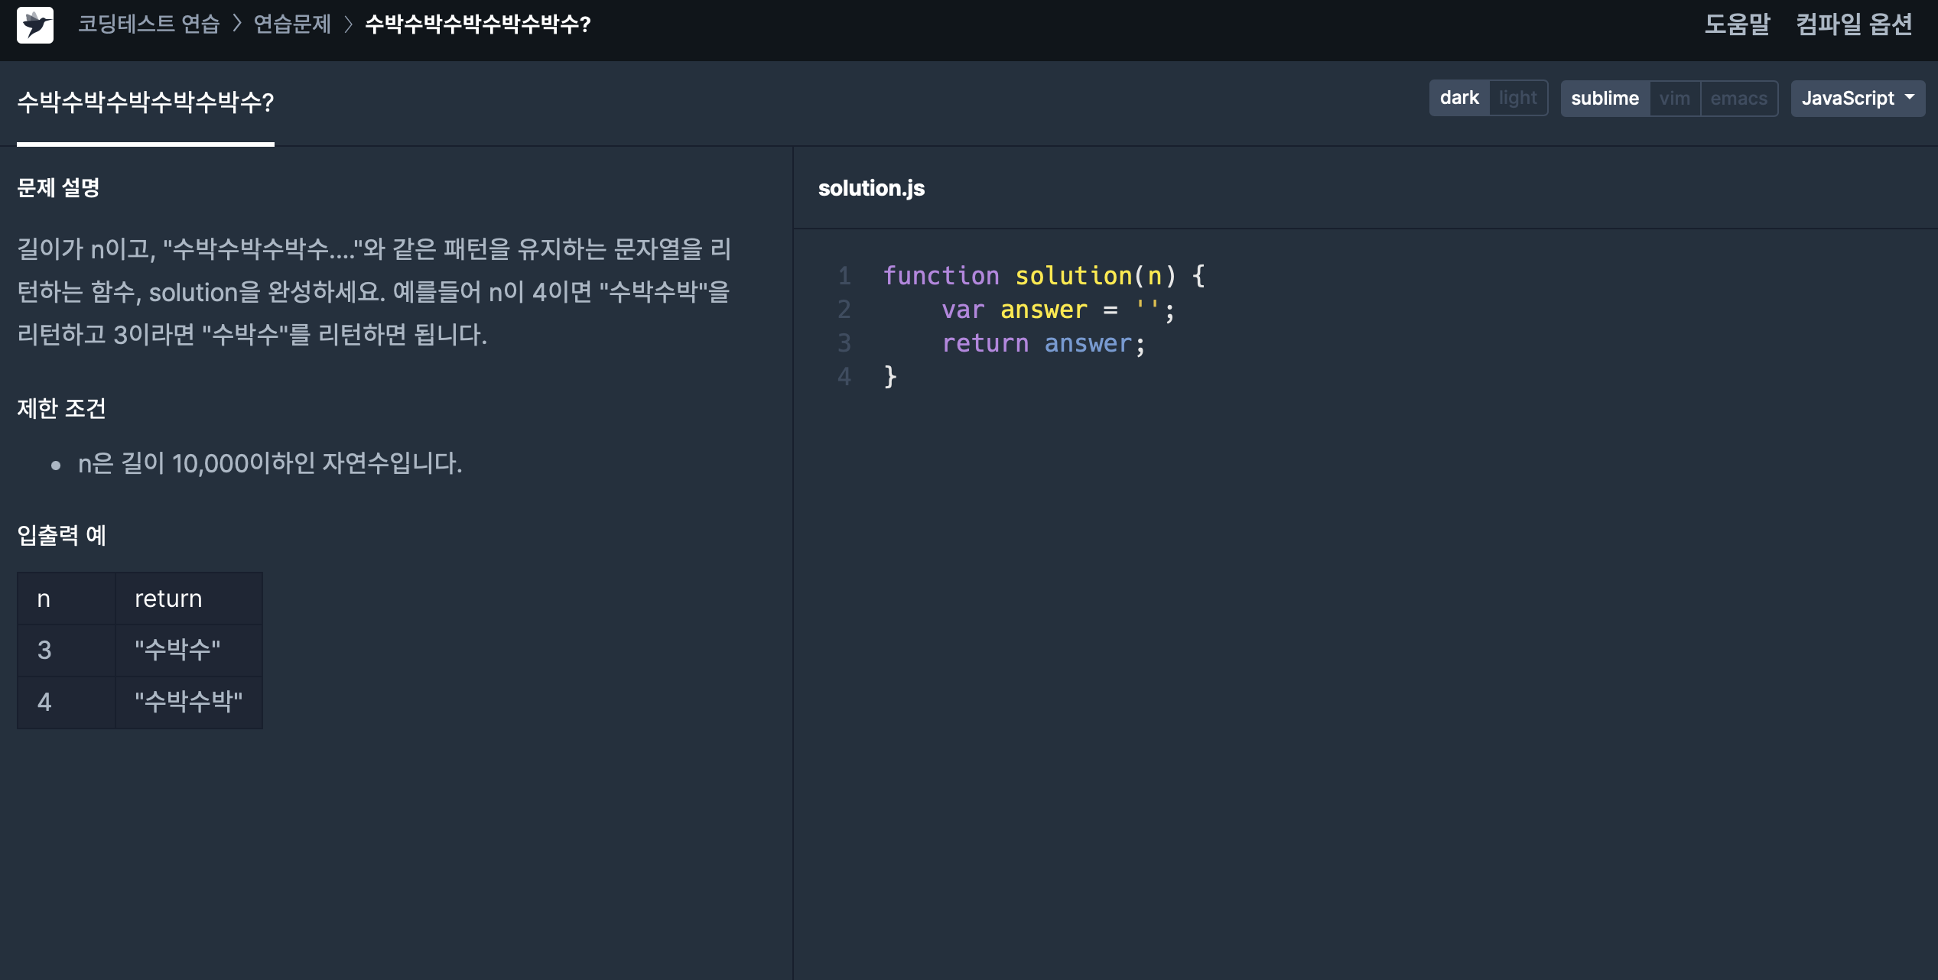Click the solution.js file tab

coord(871,188)
